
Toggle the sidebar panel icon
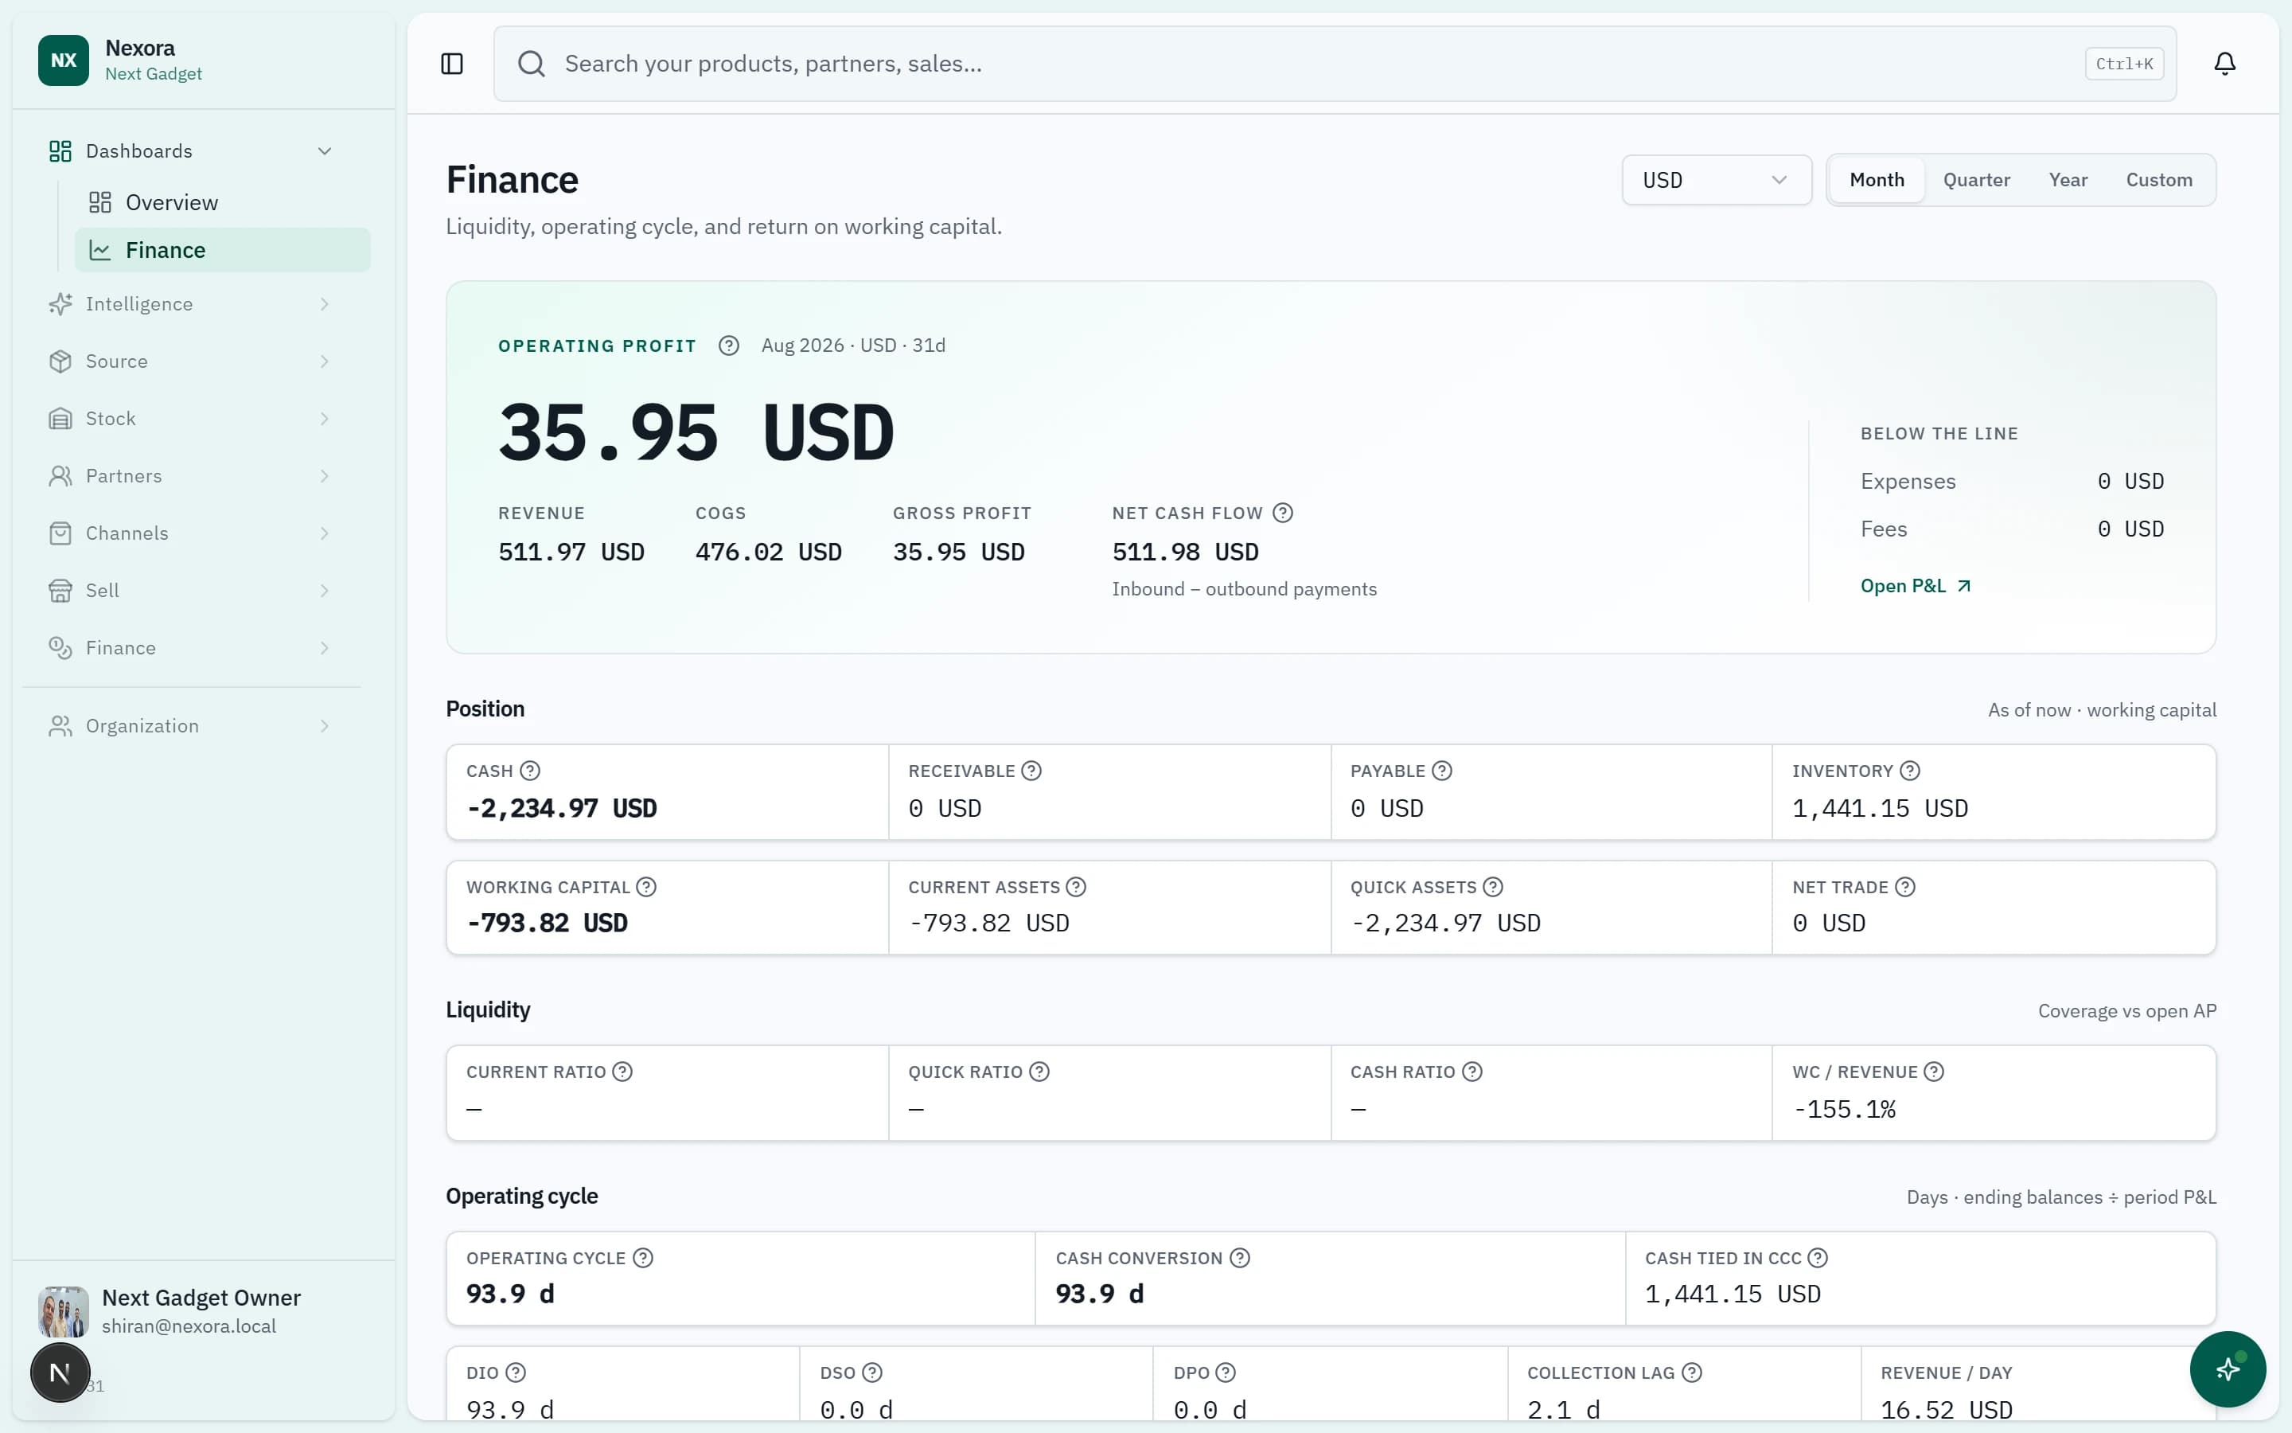[x=452, y=64]
